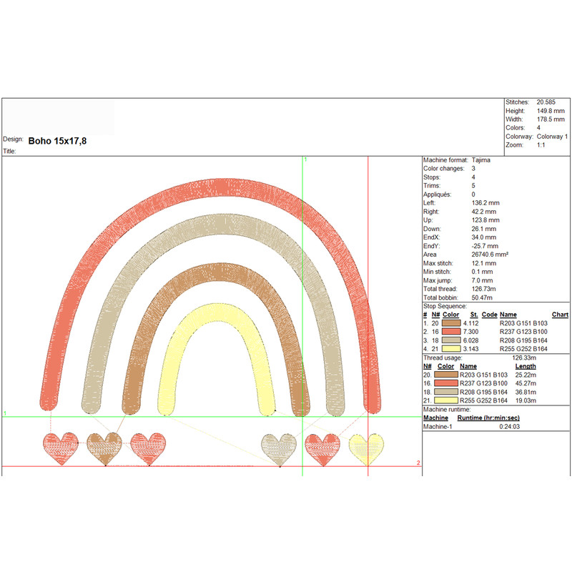Click the Length column header
This screenshot has height=572, width=572.
[x=526, y=366]
